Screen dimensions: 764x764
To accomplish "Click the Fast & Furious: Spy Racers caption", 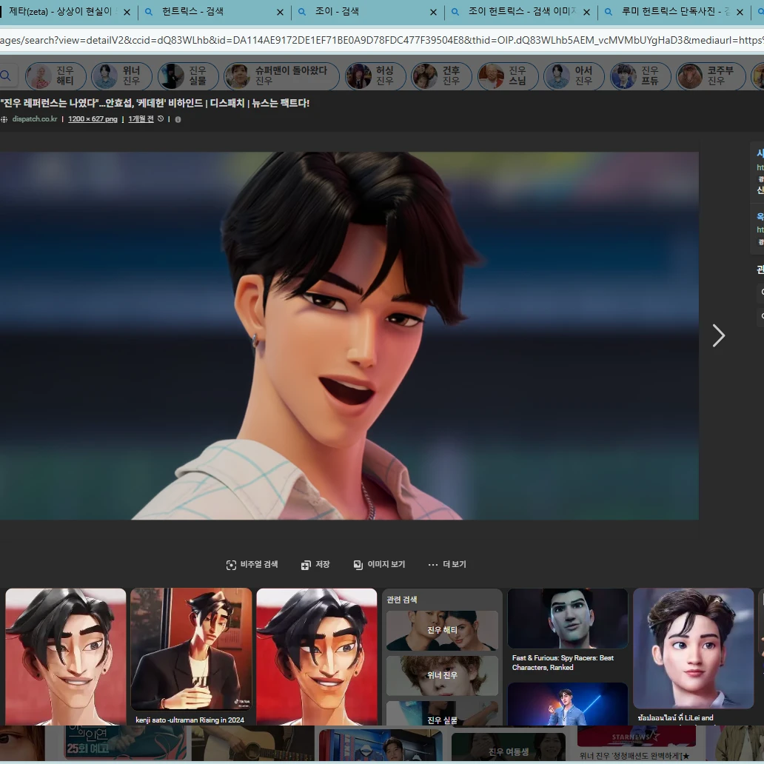I will tap(563, 663).
